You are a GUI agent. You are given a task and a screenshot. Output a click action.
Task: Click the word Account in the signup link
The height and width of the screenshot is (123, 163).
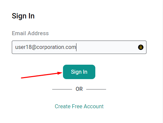94,106
